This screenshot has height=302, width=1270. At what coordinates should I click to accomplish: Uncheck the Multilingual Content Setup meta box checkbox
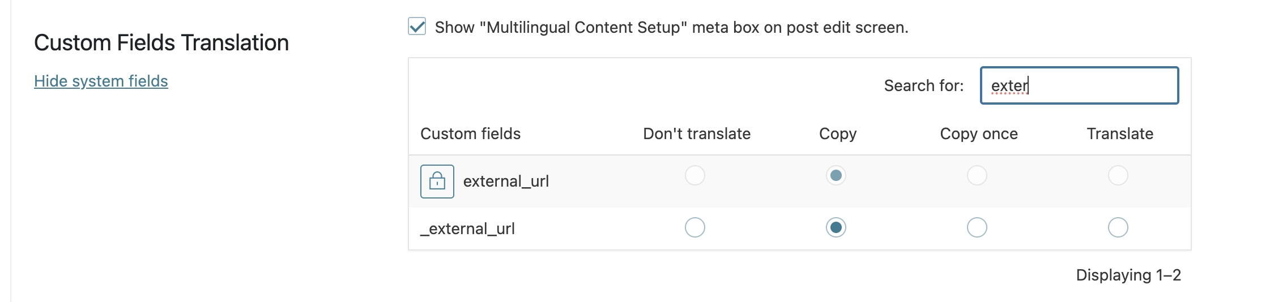(x=417, y=26)
